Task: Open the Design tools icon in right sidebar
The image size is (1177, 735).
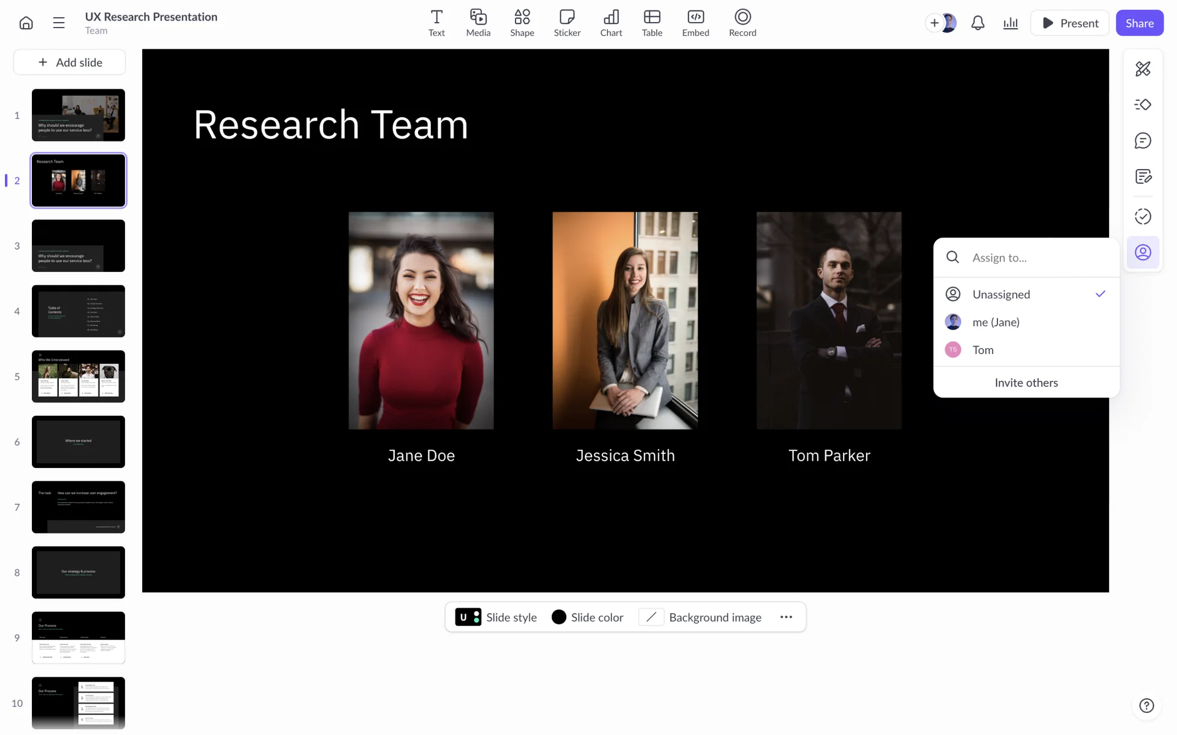Action: tap(1143, 69)
